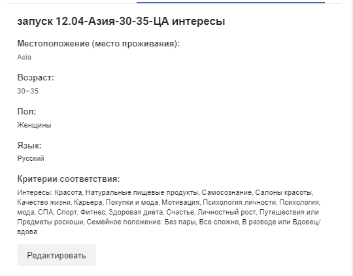
Task: Click the Предметы роскоши interest text
Action: click(50, 222)
